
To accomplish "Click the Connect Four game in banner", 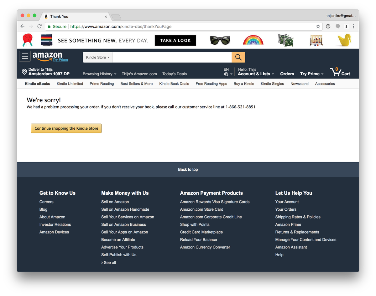I will click(316, 40).
